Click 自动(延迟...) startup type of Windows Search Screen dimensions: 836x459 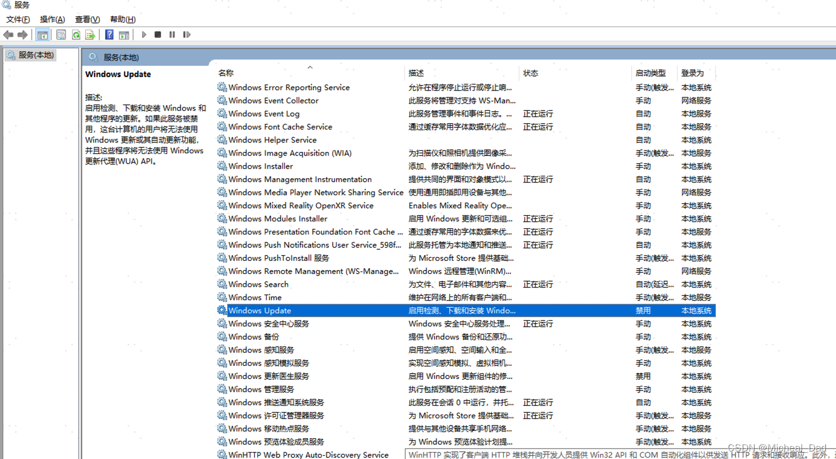pos(655,285)
